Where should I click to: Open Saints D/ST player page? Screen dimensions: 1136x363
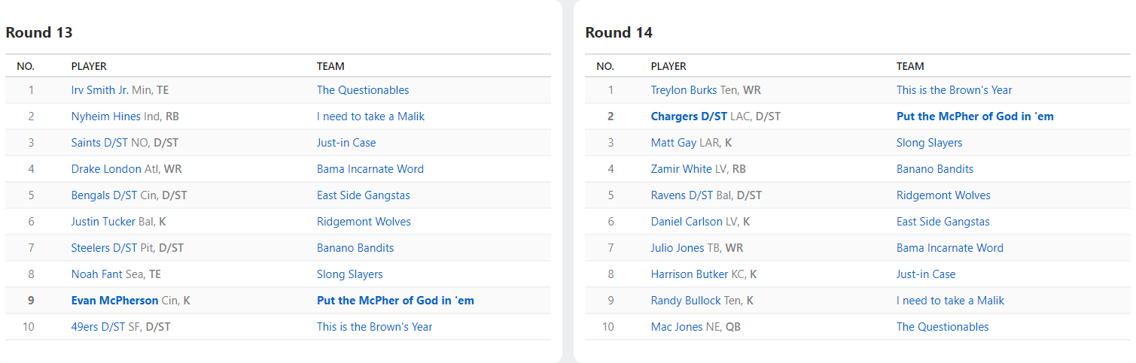pyautogui.click(x=99, y=143)
